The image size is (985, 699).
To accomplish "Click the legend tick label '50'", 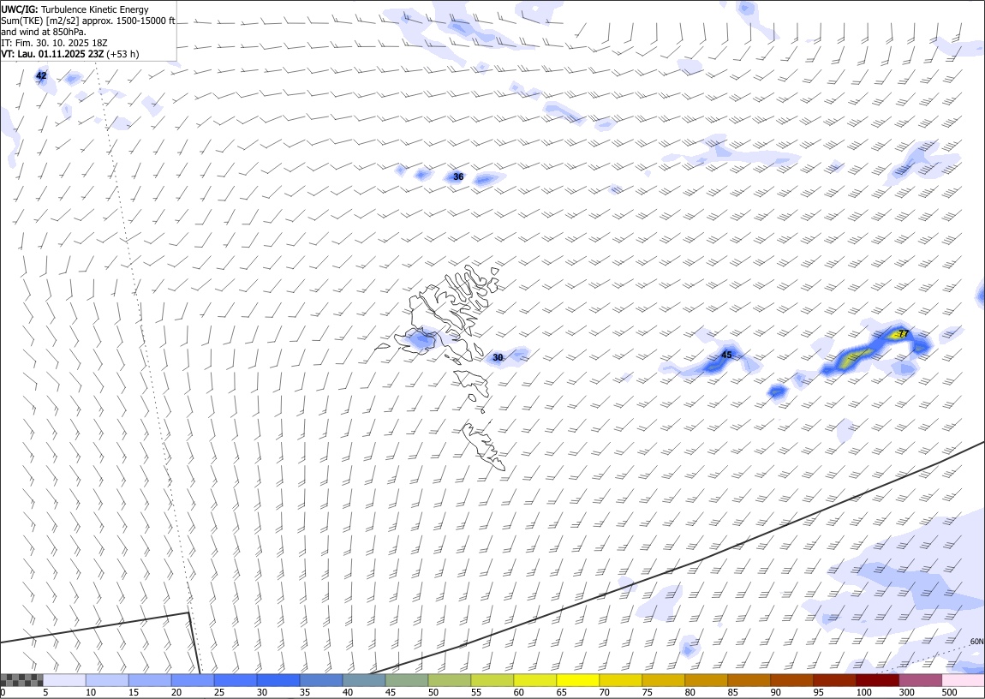I will [x=433, y=692].
